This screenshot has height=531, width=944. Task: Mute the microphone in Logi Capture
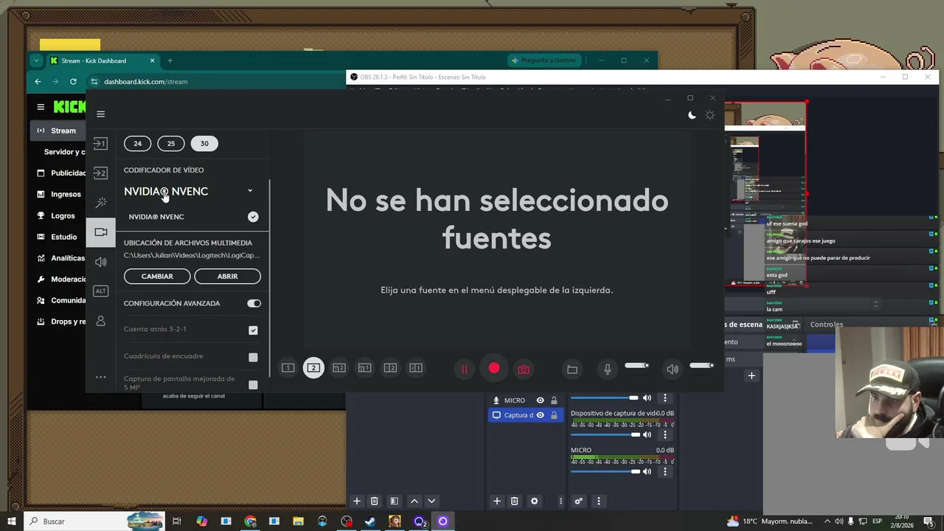[608, 369]
